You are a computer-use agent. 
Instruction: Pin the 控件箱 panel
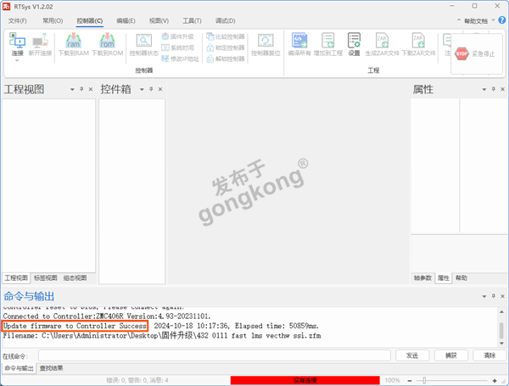[x=151, y=89]
